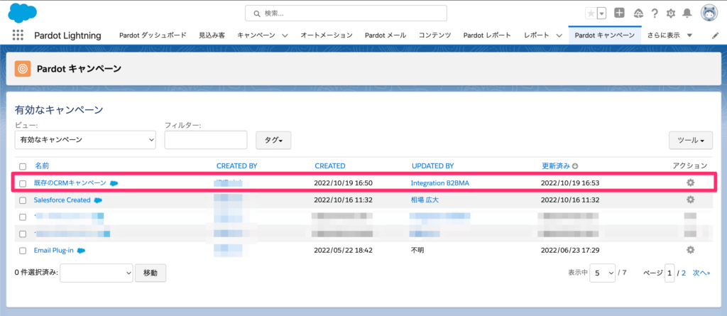Click the Salesforce cloud logo
The image size is (727, 316).
pos(23,13)
